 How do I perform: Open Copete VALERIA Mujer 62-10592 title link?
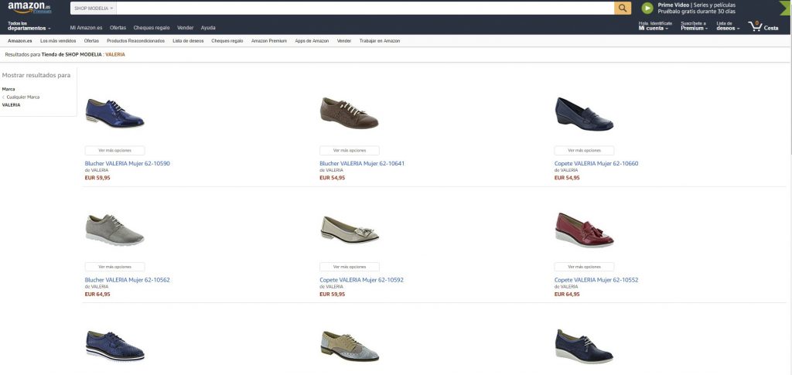click(x=362, y=280)
